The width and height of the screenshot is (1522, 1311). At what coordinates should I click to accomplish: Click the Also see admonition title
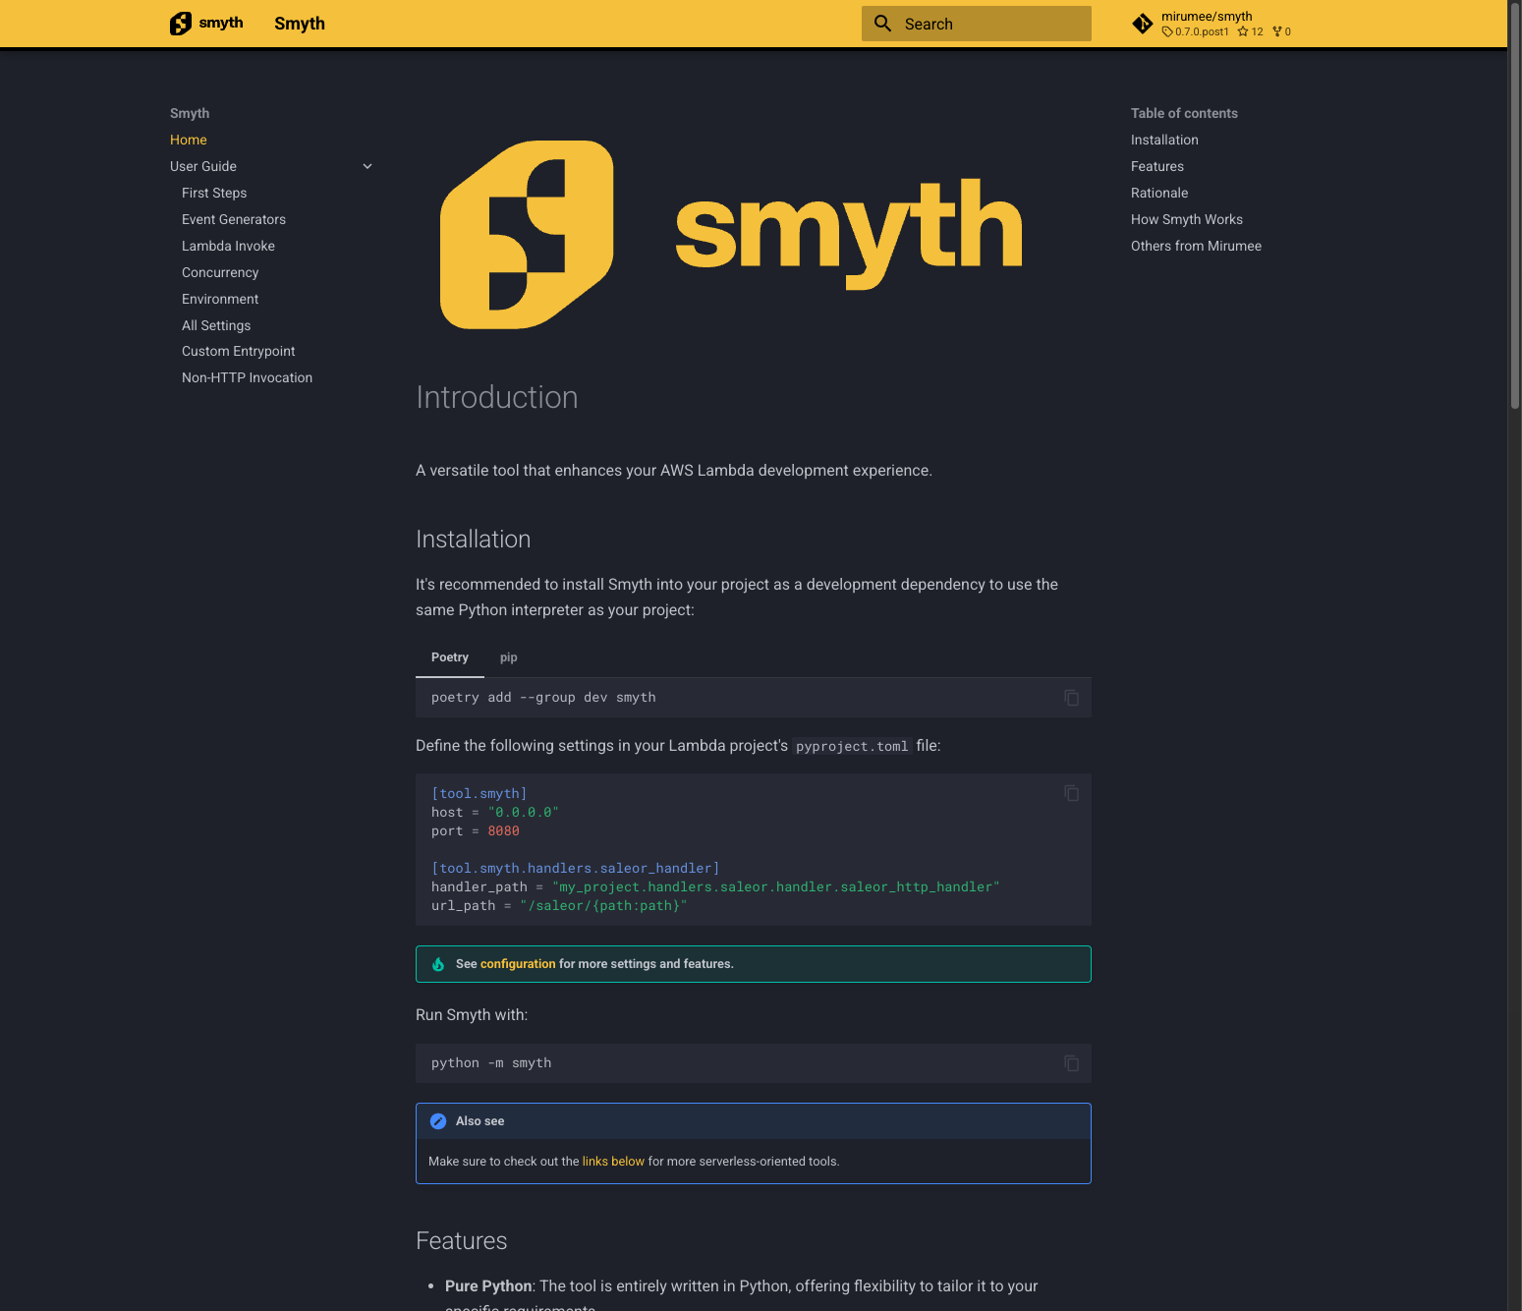pyautogui.click(x=479, y=1121)
